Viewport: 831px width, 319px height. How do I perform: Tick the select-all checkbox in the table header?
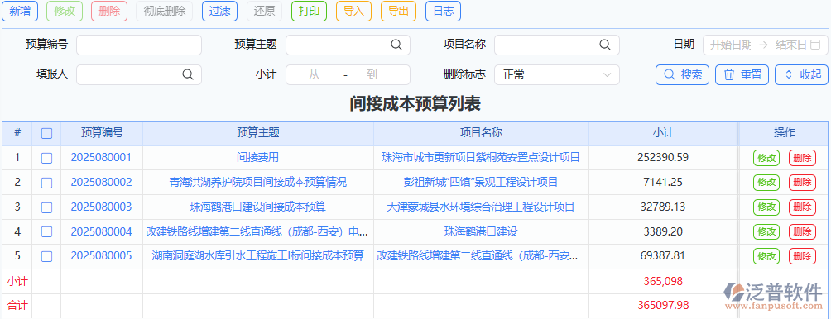(x=46, y=133)
